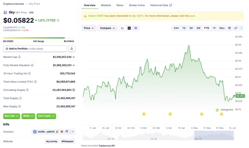Click the warning triangle icon in banner
Image resolution: width=249 pixels, height=148 pixels.
[x=85, y=16]
